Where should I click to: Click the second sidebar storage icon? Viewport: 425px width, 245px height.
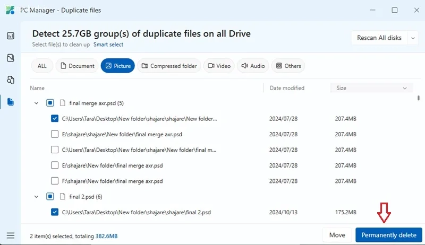click(11, 58)
